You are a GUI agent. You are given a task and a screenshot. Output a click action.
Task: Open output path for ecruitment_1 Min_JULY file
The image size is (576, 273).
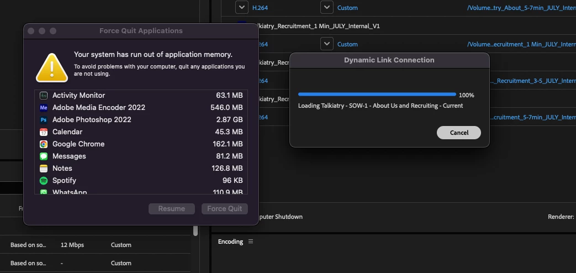tap(521, 44)
